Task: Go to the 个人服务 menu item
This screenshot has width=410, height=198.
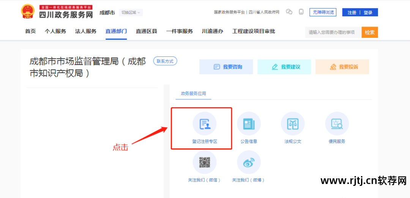Action: coord(55,31)
